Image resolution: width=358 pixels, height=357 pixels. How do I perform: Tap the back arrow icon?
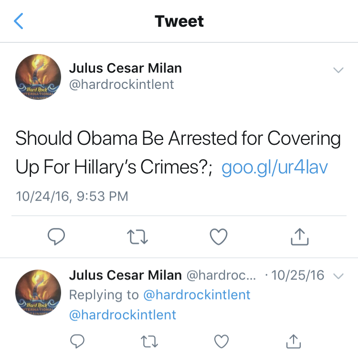click(19, 21)
